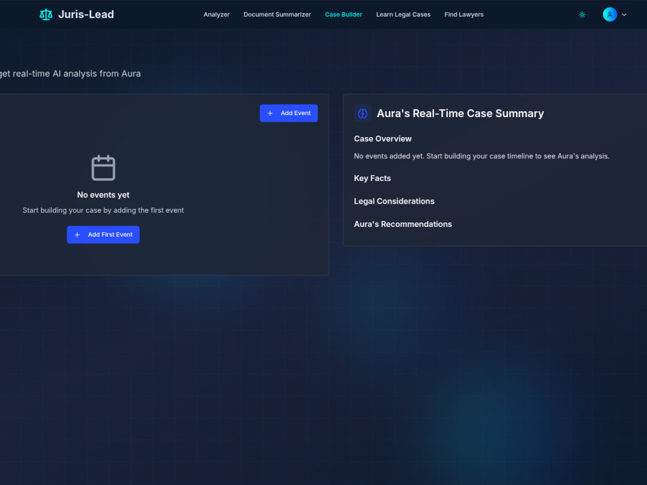Screen dimensions: 647x485
Task: Click the Juris-Lead brand name
Action: tap(86, 14)
